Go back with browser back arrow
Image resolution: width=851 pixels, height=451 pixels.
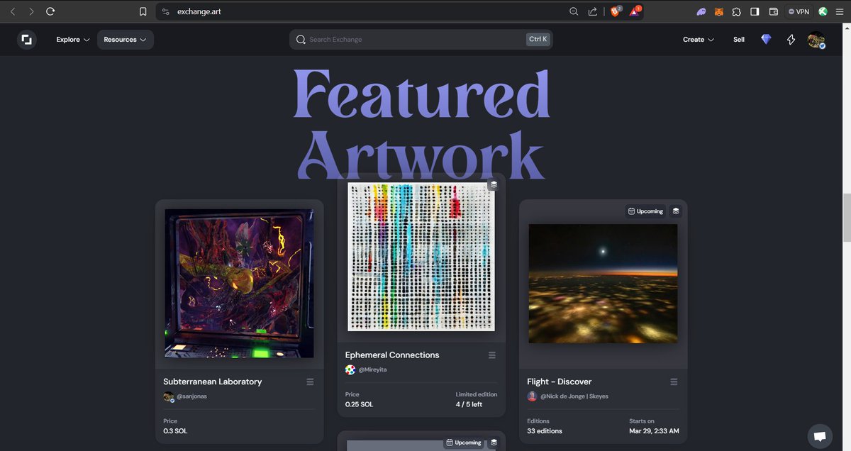tap(13, 11)
